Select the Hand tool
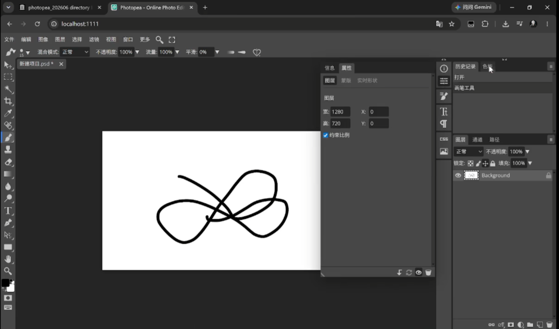Viewport: 559px width, 329px height. pos(8,259)
